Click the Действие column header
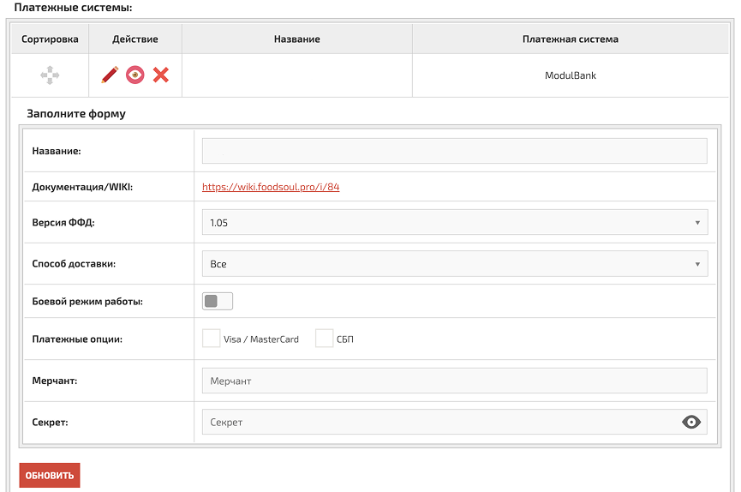741x492 pixels. (135, 39)
